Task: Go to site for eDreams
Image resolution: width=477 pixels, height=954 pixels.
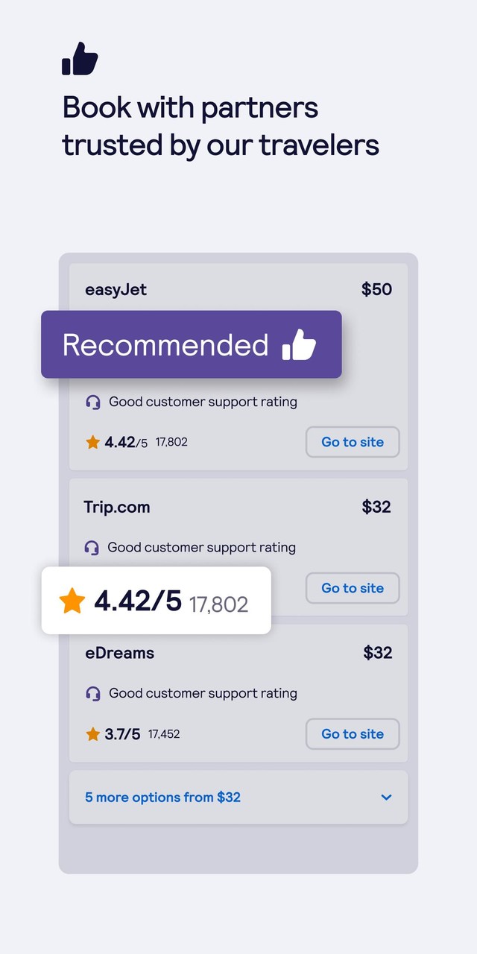Action: click(353, 734)
